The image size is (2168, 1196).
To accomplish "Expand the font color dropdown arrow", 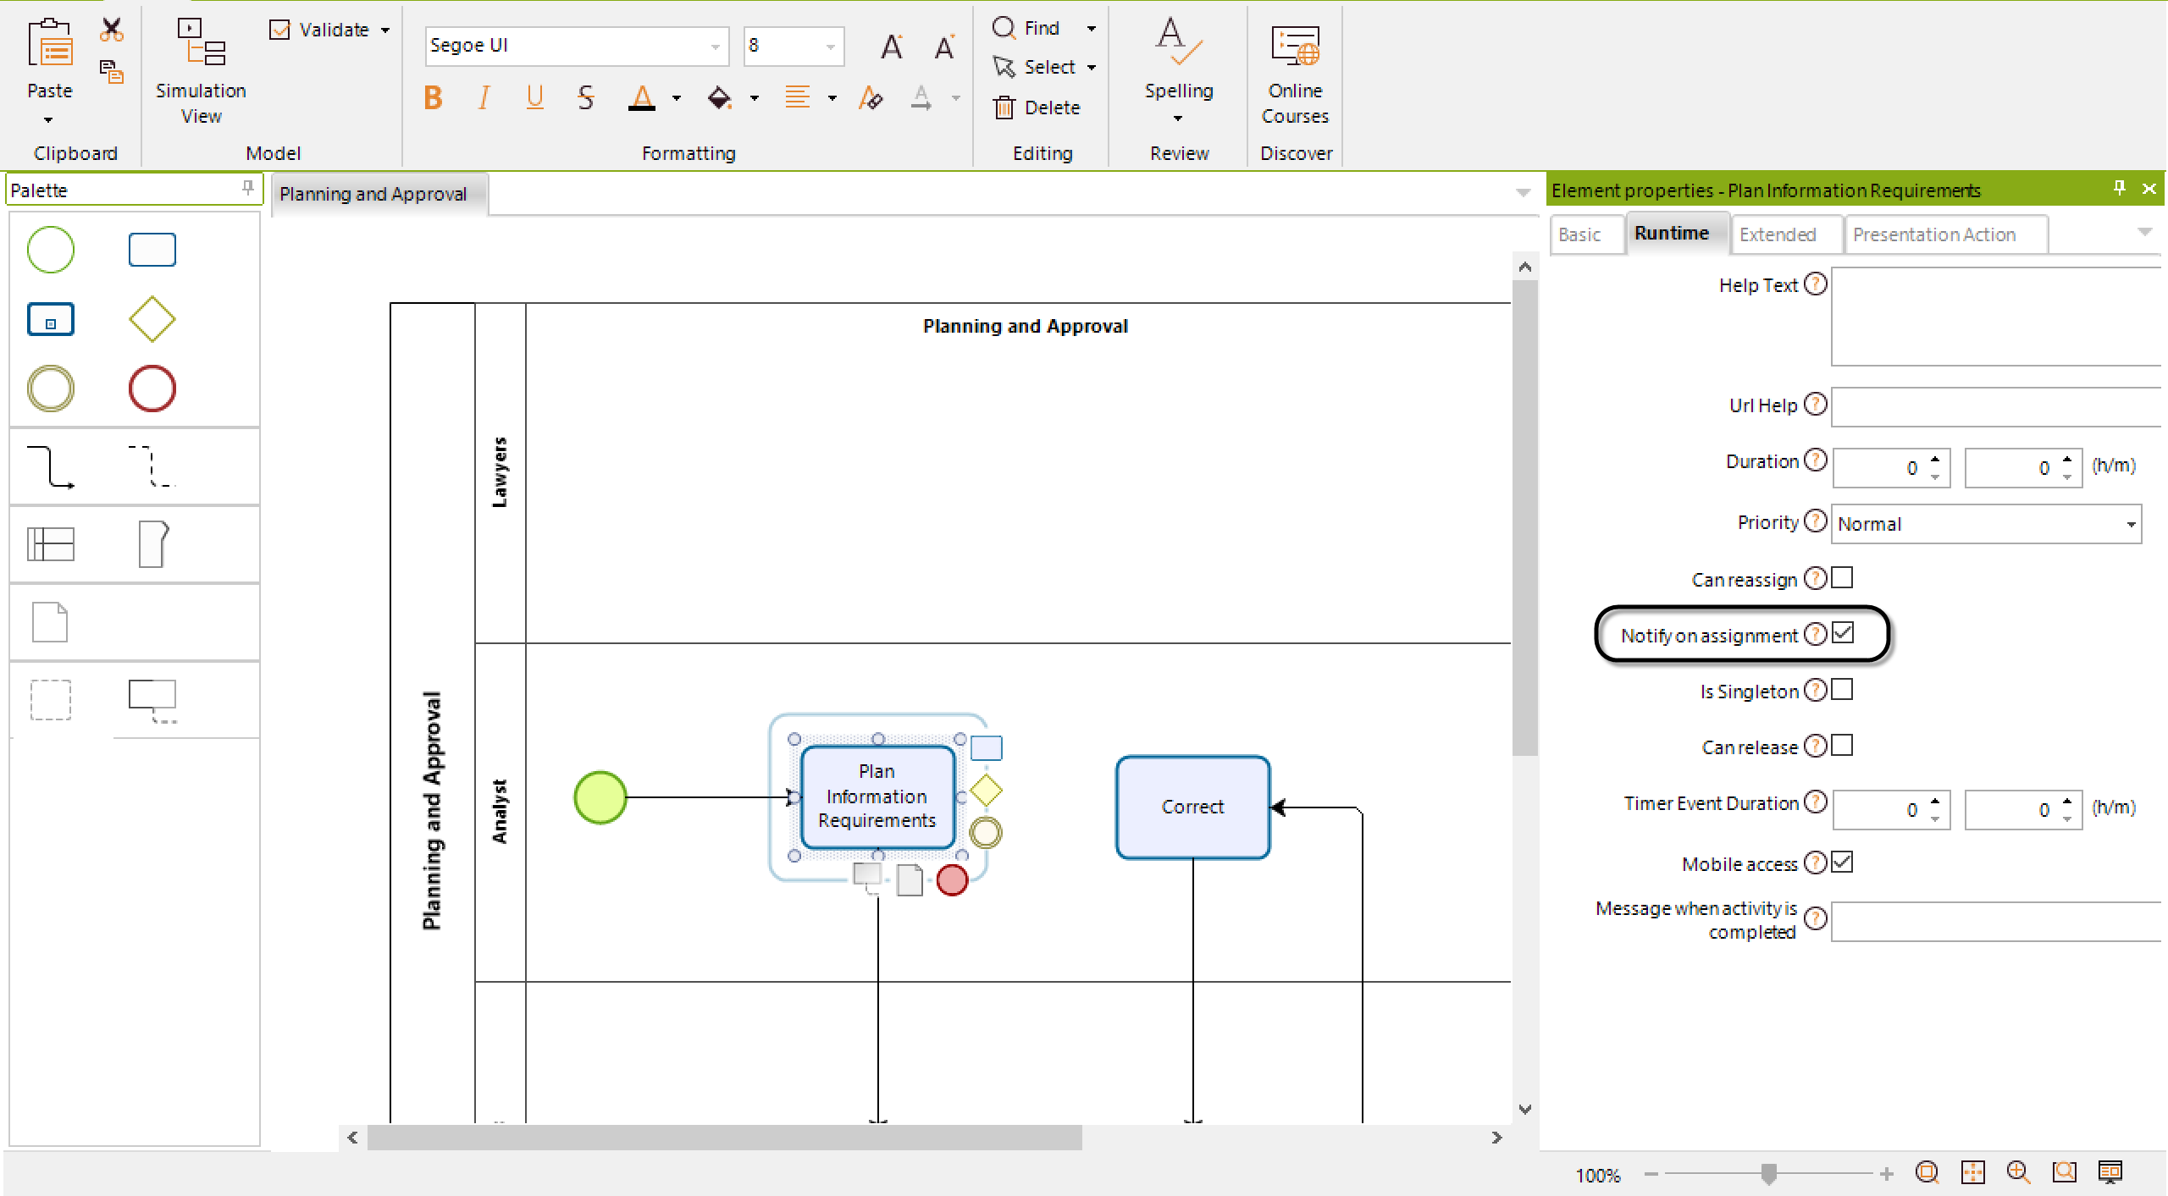I will click(677, 98).
